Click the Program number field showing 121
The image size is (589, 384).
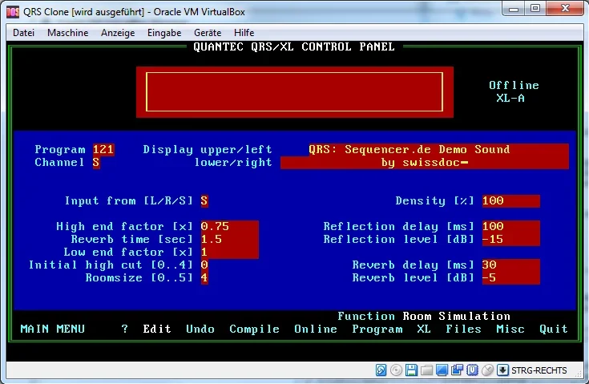pos(103,150)
